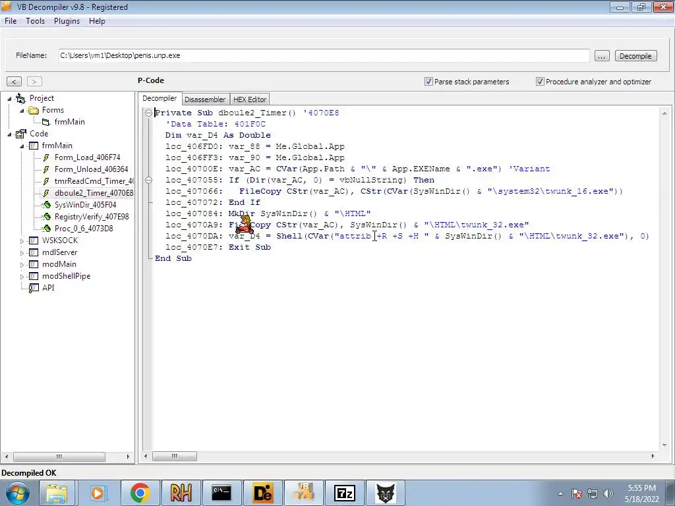Click the mdlServer module icon
675x506 pixels.
tap(33, 252)
